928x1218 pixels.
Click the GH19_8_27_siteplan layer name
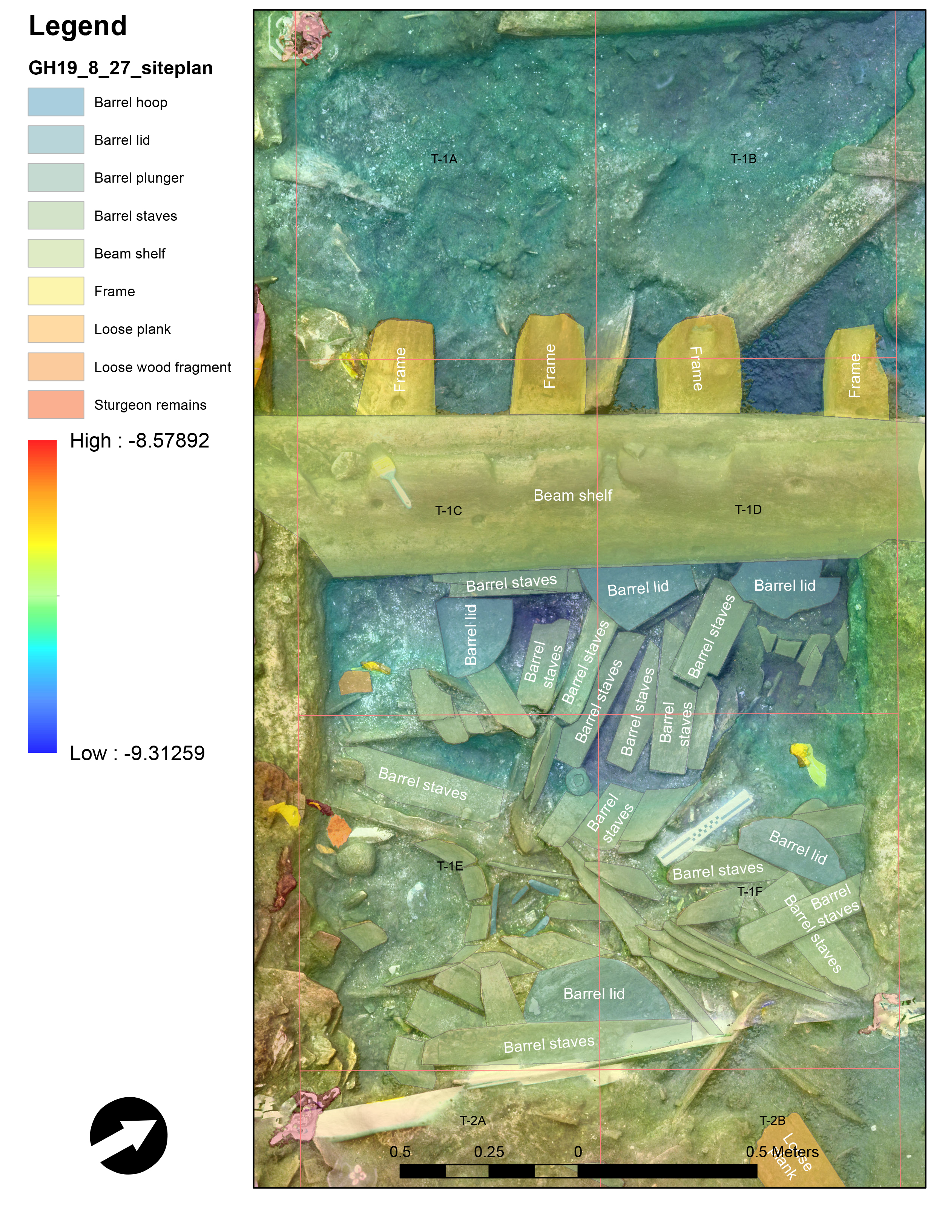pos(120,68)
